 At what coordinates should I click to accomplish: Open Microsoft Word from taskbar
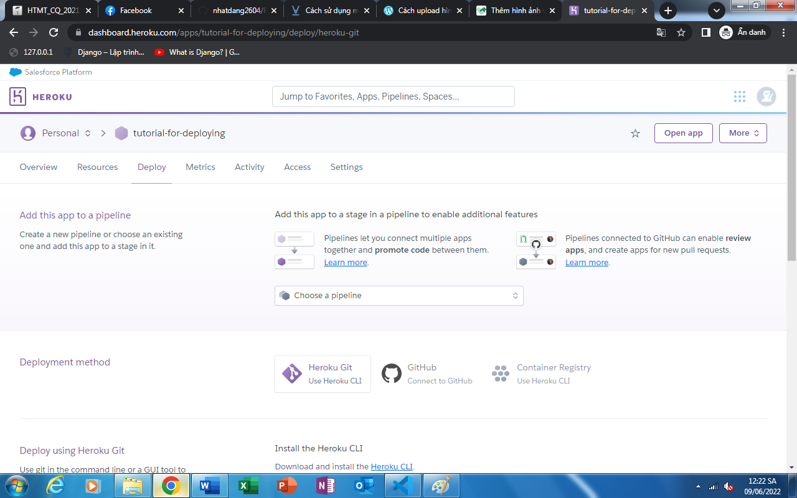tap(210, 486)
